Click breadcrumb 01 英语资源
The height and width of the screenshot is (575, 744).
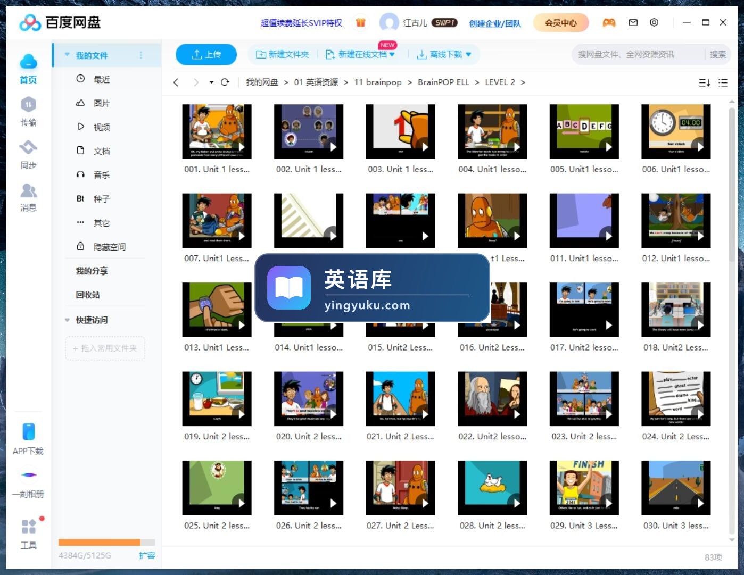tap(316, 82)
